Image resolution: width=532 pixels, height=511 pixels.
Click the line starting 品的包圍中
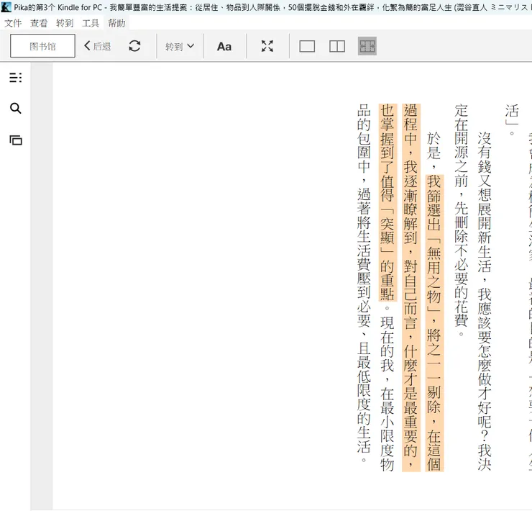(x=364, y=283)
